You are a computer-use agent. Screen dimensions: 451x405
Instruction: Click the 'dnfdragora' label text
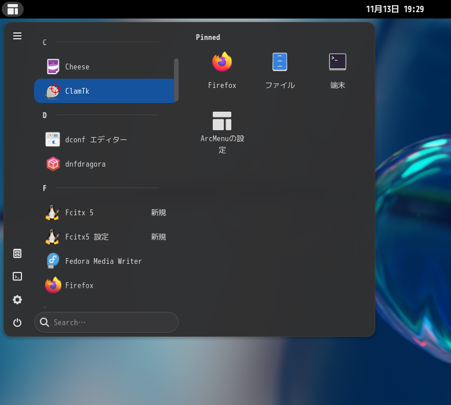click(85, 164)
